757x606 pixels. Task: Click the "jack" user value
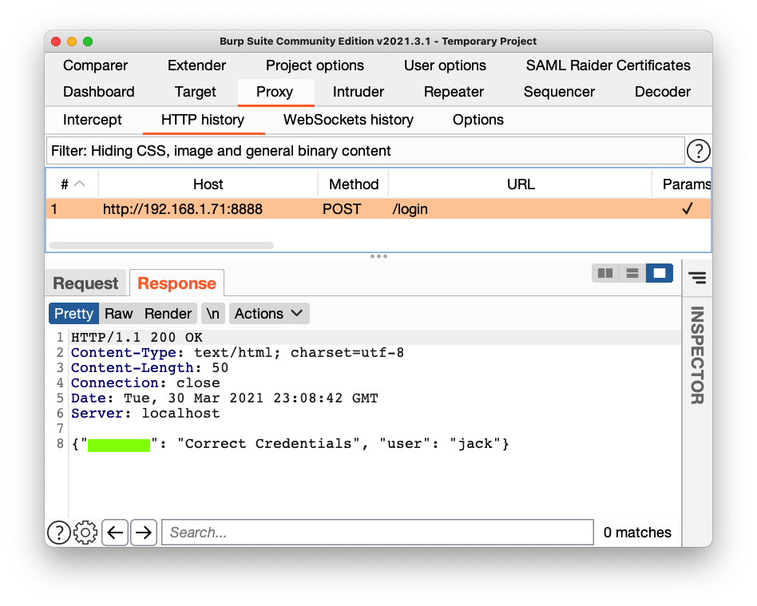476,443
